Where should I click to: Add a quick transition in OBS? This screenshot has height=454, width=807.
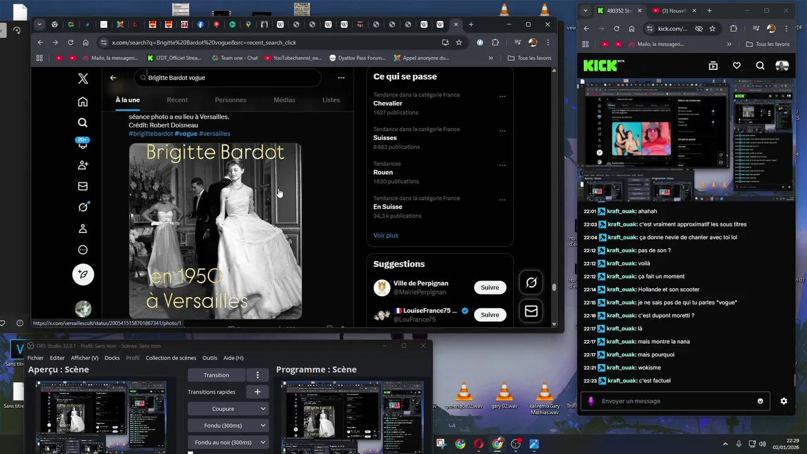click(257, 392)
